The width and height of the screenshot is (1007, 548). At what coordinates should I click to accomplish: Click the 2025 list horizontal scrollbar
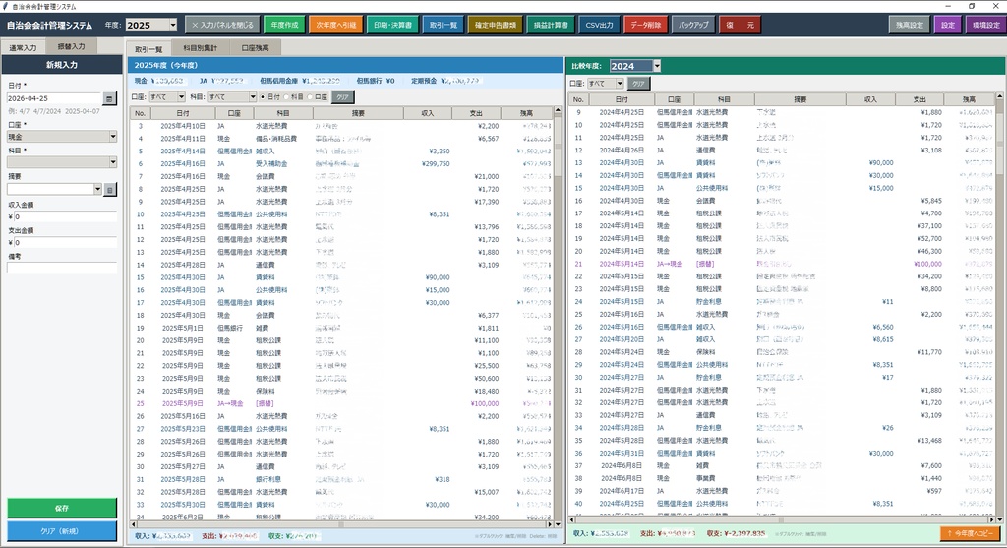pyautogui.click(x=340, y=524)
